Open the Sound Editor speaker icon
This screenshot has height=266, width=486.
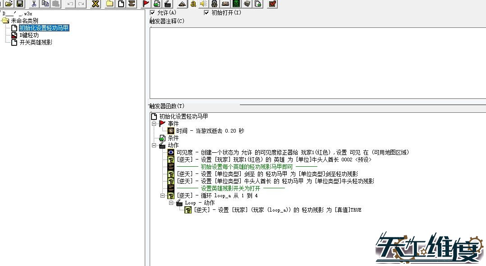pyautogui.click(x=203, y=4)
